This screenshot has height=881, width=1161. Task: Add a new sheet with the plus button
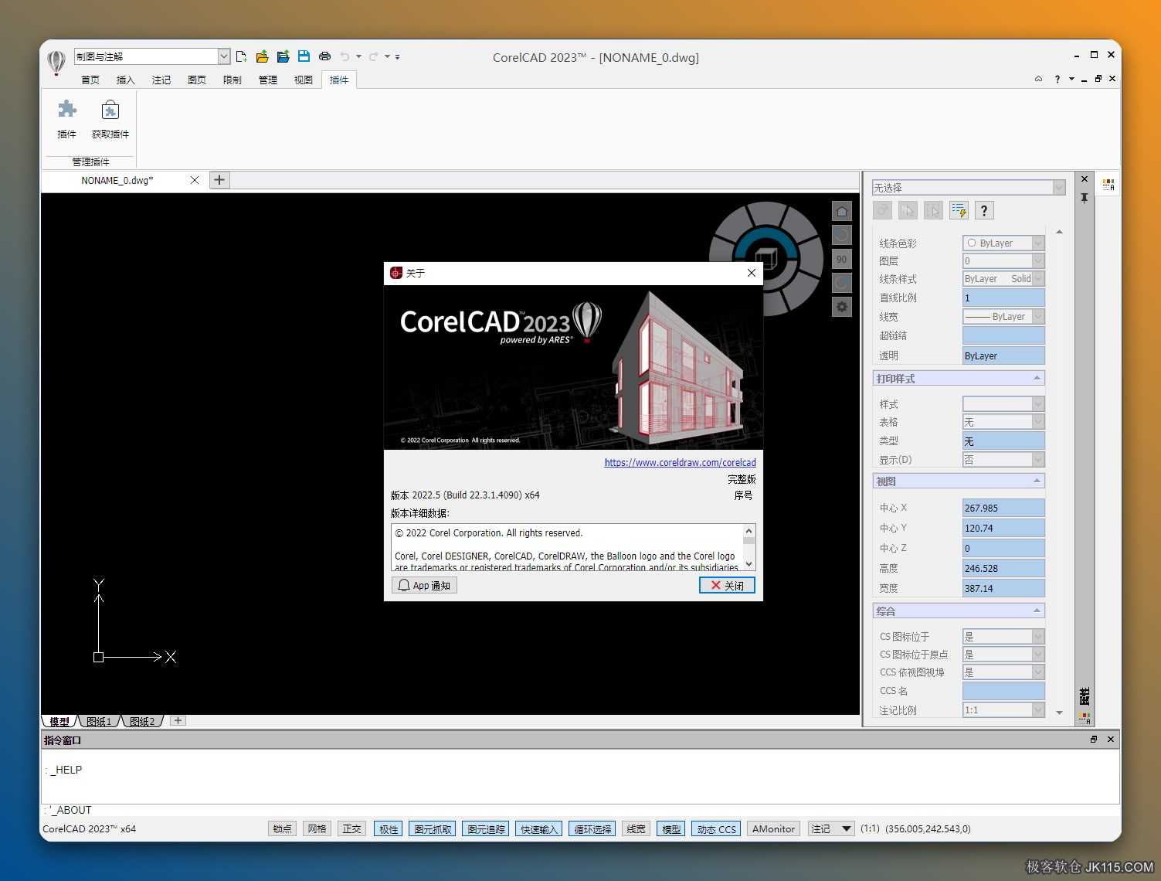point(178,720)
